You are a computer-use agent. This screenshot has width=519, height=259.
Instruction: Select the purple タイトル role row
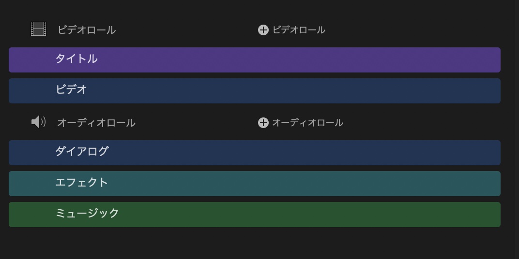pos(254,60)
